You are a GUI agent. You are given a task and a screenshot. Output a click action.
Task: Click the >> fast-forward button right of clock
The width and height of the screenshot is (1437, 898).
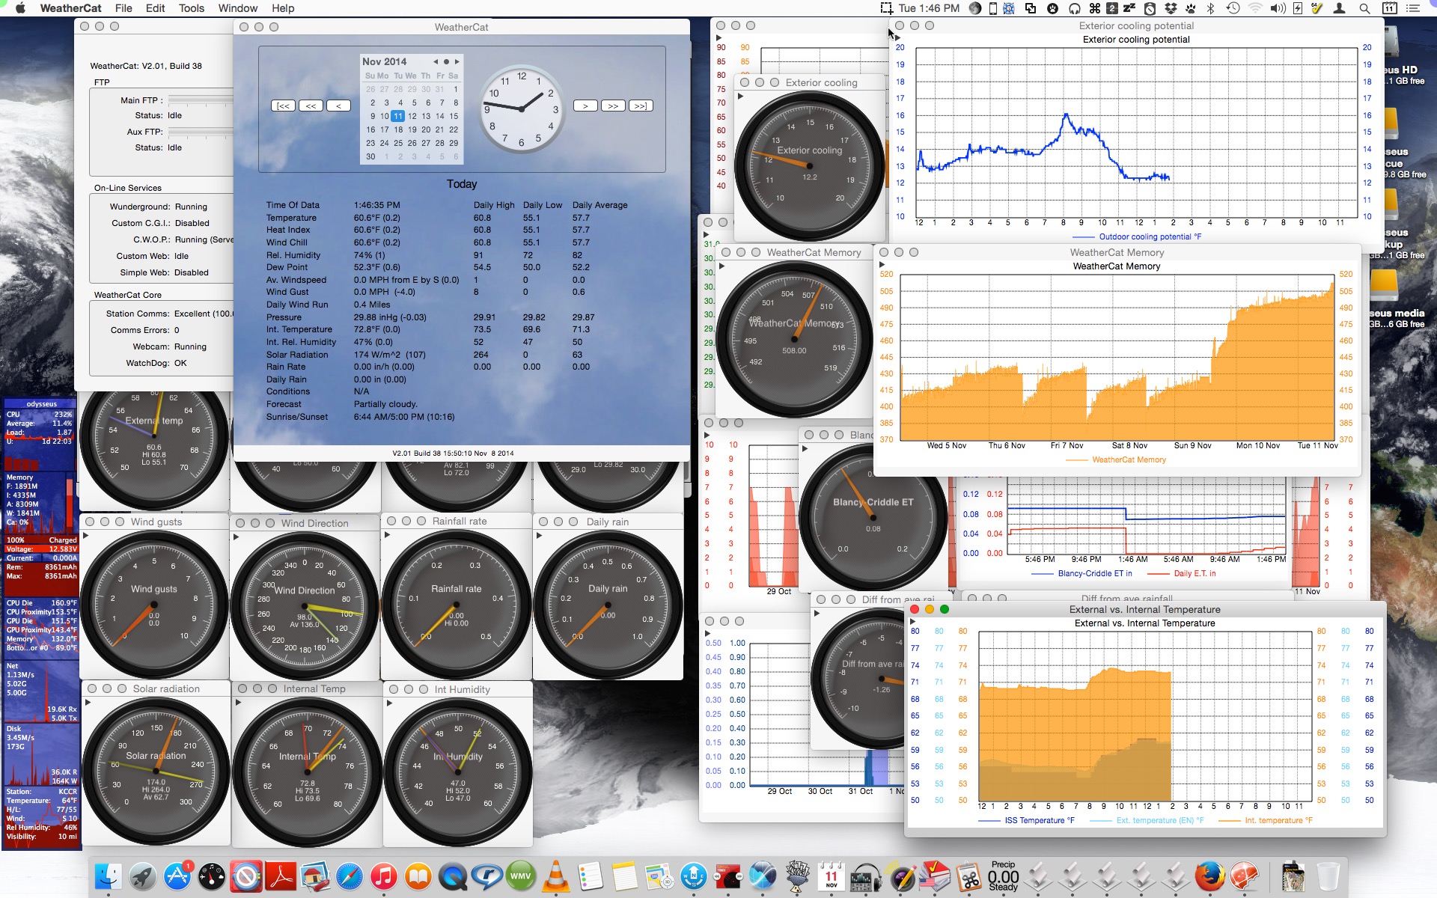click(x=613, y=106)
